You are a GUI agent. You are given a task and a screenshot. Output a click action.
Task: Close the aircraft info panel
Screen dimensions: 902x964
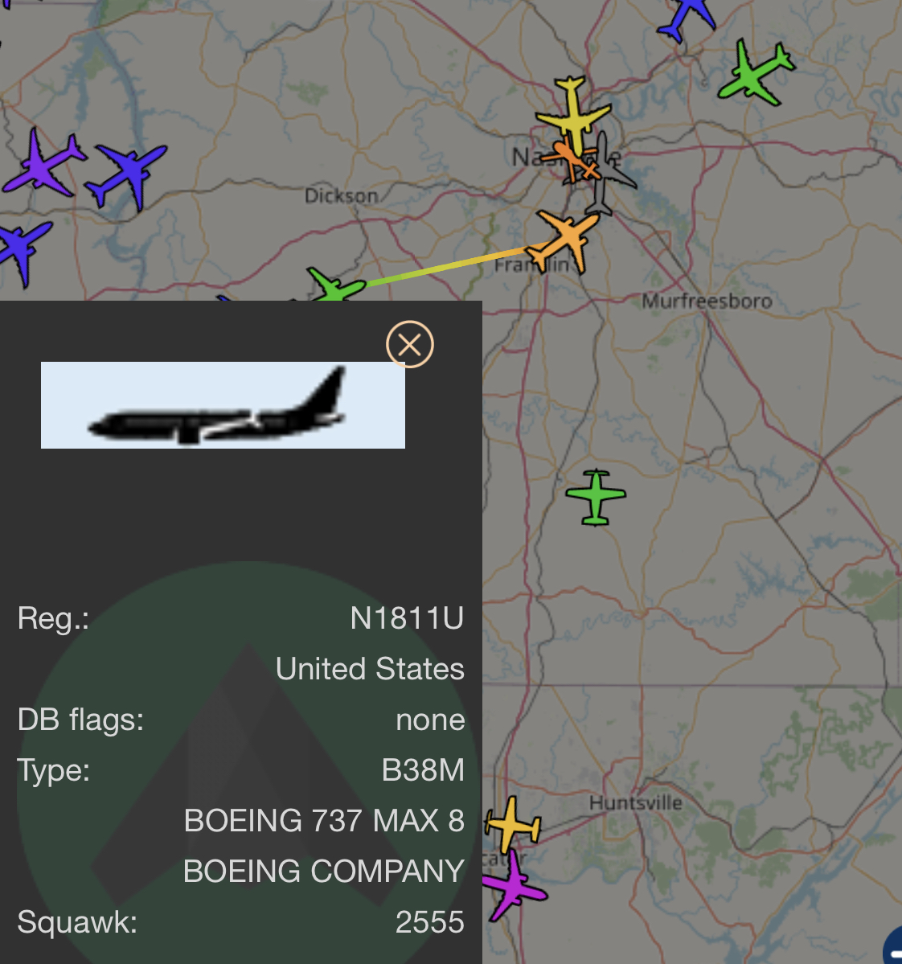[x=409, y=344]
